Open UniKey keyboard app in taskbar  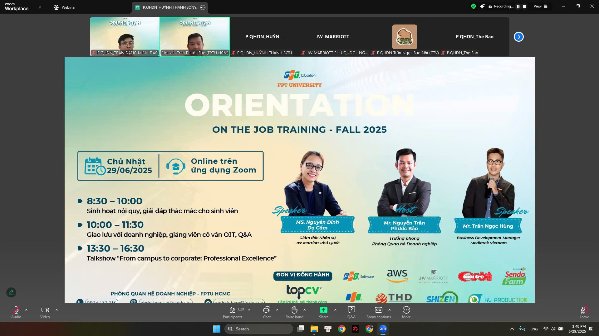(x=328, y=329)
